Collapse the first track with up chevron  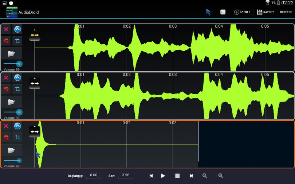[17, 29]
